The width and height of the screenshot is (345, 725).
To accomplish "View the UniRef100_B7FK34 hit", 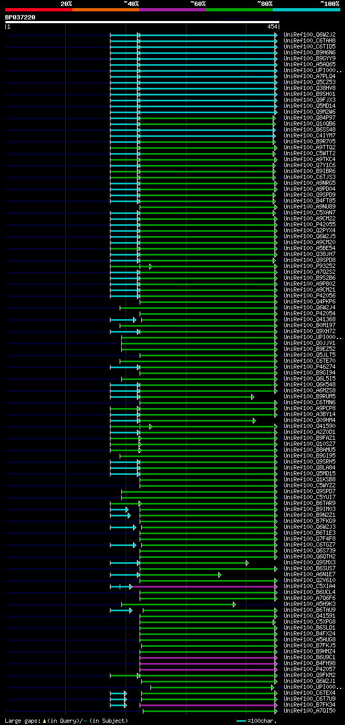I will [x=309, y=705].
